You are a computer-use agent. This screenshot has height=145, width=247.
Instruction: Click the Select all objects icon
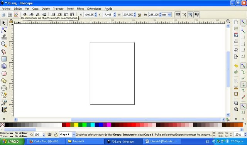point(3,15)
